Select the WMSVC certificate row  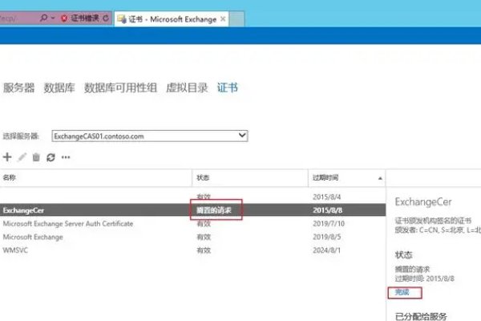tap(192, 250)
